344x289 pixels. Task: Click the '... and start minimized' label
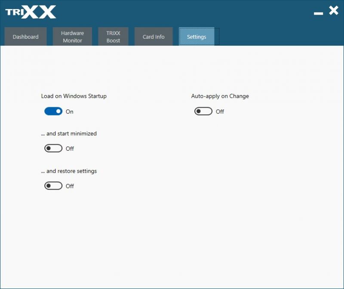pyautogui.click(x=69, y=134)
